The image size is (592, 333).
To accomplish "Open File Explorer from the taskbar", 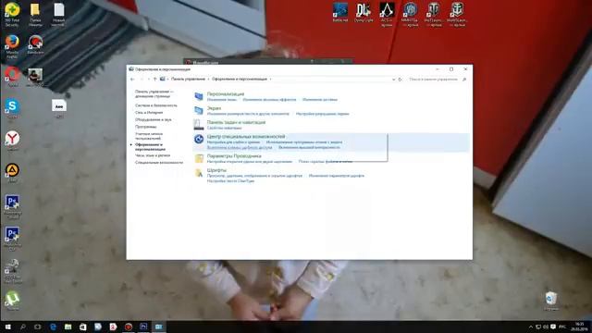I will click(x=68, y=327).
